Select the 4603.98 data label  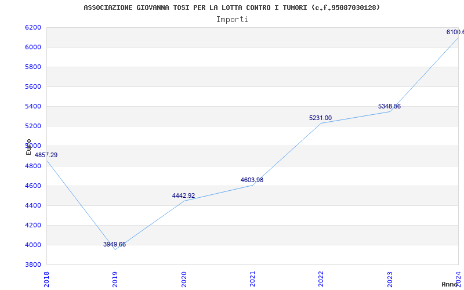pyautogui.click(x=252, y=180)
